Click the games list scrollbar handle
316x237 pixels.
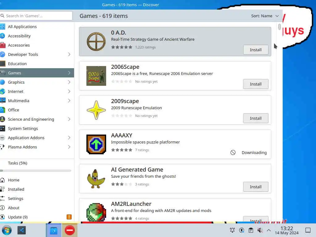click(279, 27)
